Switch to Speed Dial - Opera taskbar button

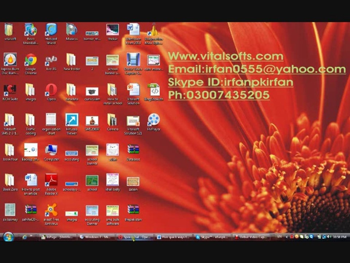tap(135, 237)
